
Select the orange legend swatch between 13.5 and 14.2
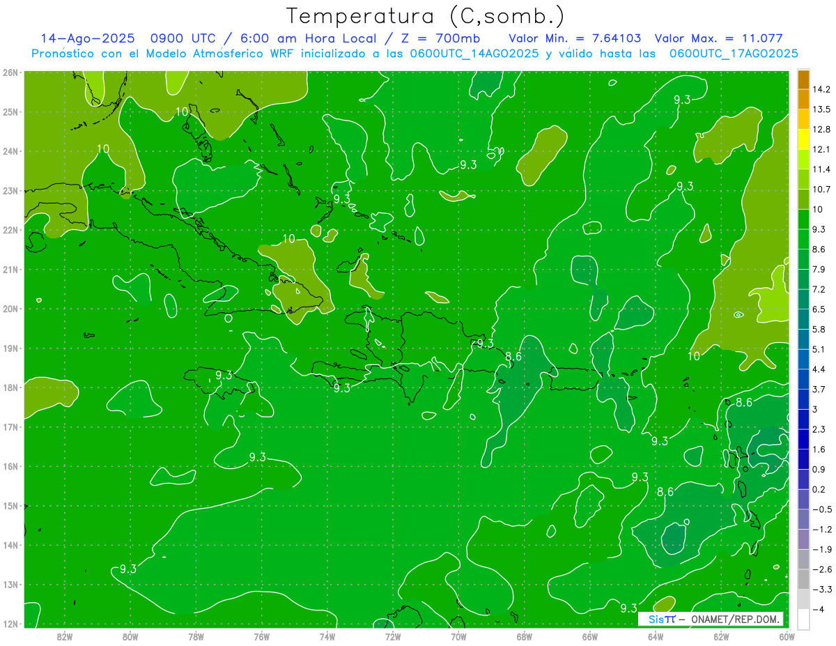pyautogui.click(x=803, y=99)
